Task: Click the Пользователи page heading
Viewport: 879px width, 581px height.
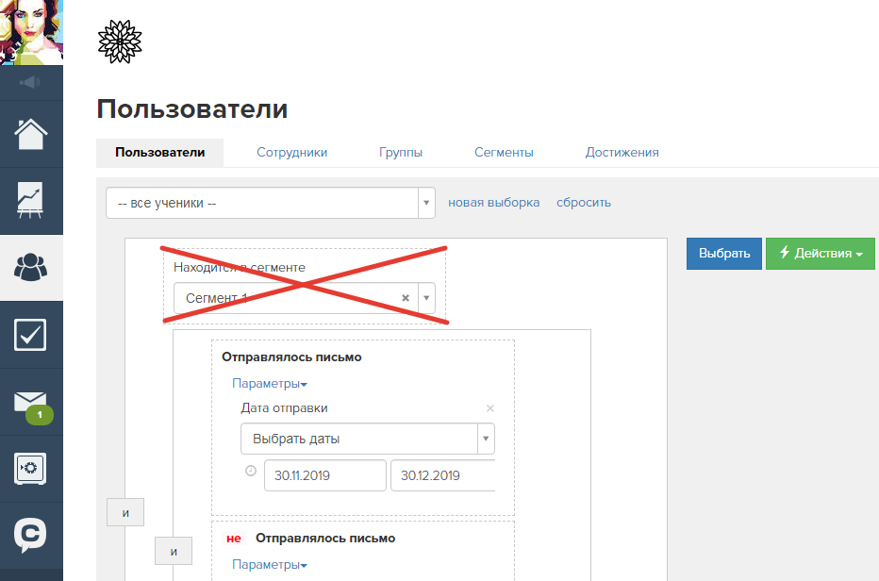Action: [192, 108]
